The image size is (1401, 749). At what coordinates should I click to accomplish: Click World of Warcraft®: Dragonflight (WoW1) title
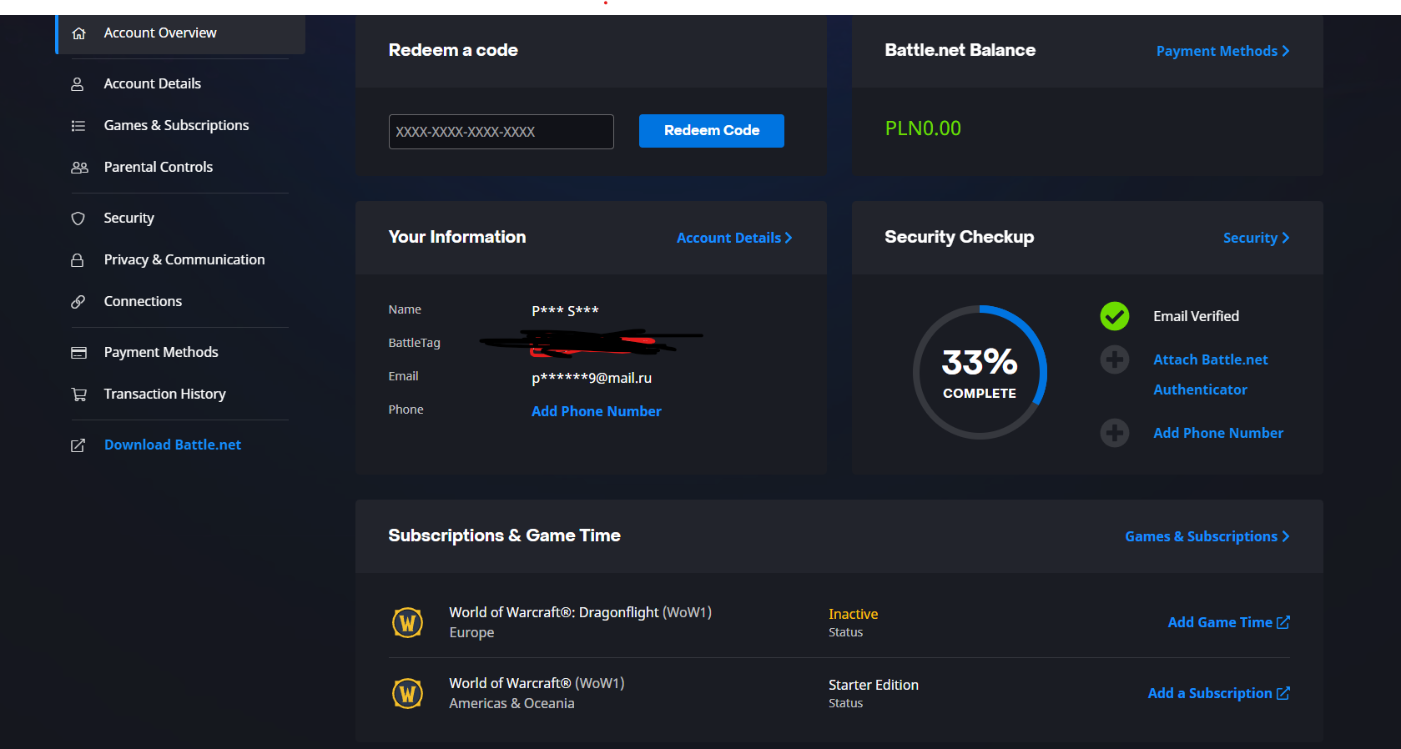pos(580,612)
